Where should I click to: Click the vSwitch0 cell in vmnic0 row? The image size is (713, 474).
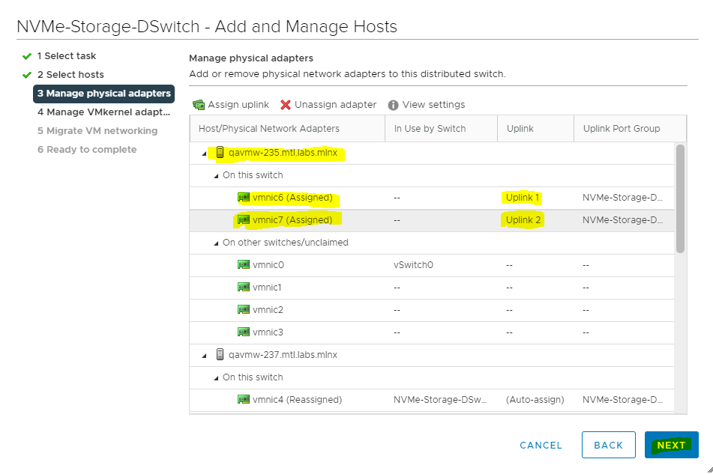point(413,264)
